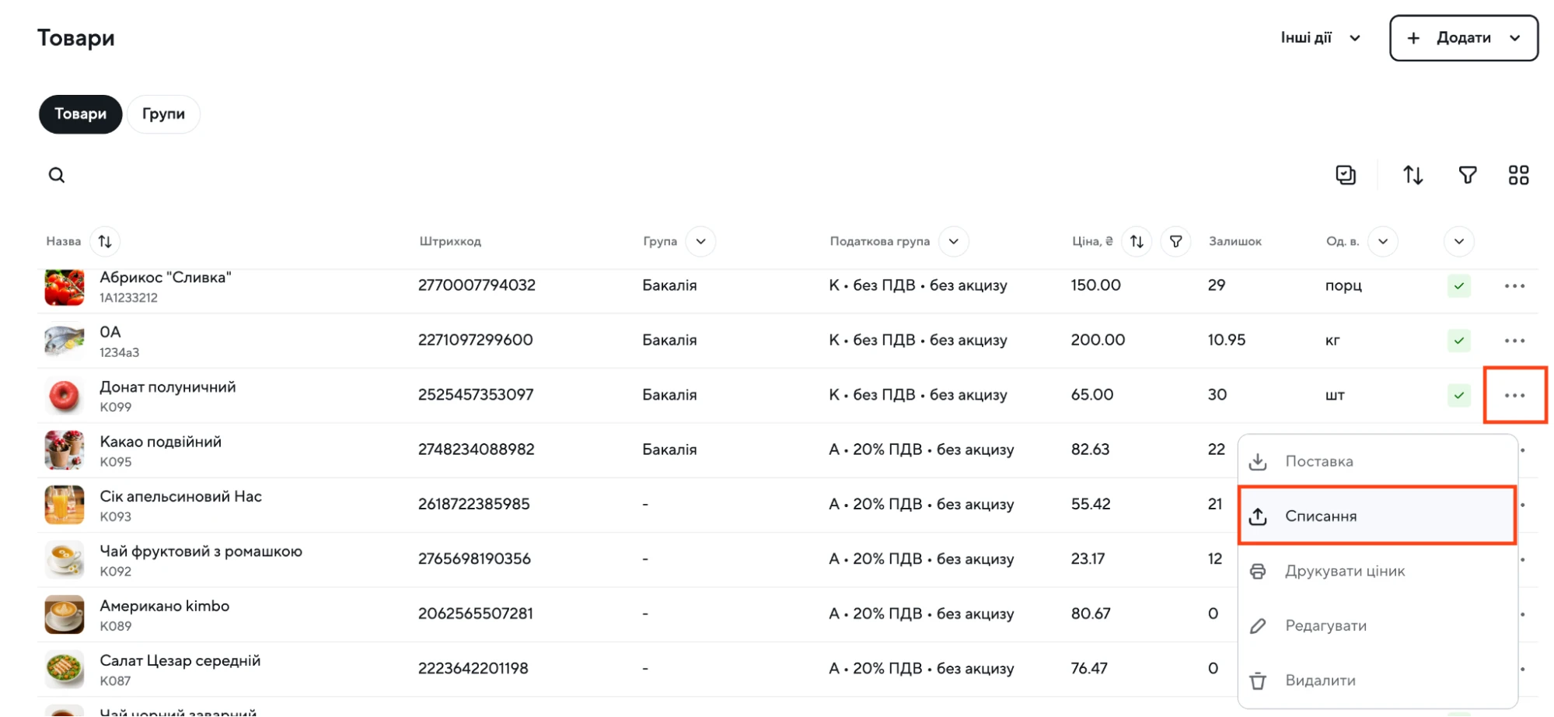Click the plus icon in Додати button
The image size is (1554, 717).
[x=1413, y=38]
